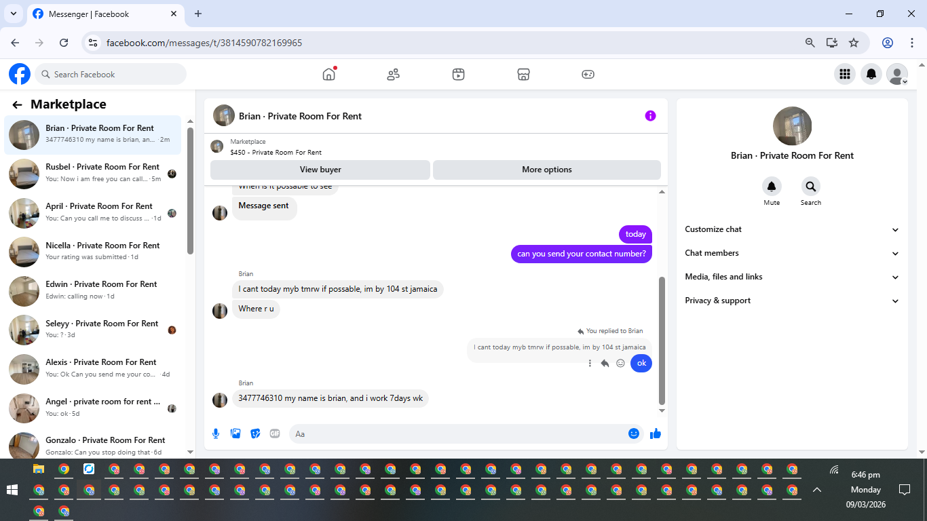Image resolution: width=927 pixels, height=521 pixels.
Task: Open browser zoom magnifier icon
Action: coord(810,43)
